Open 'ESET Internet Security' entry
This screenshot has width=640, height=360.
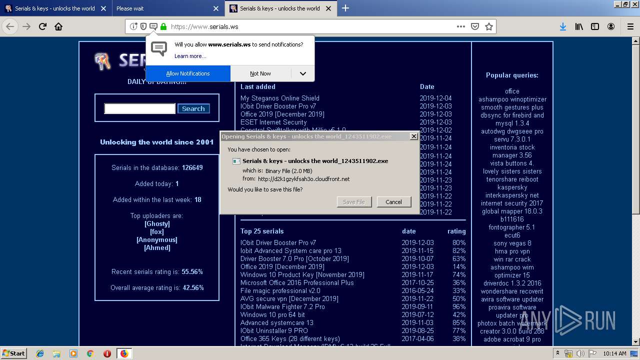click(273, 122)
